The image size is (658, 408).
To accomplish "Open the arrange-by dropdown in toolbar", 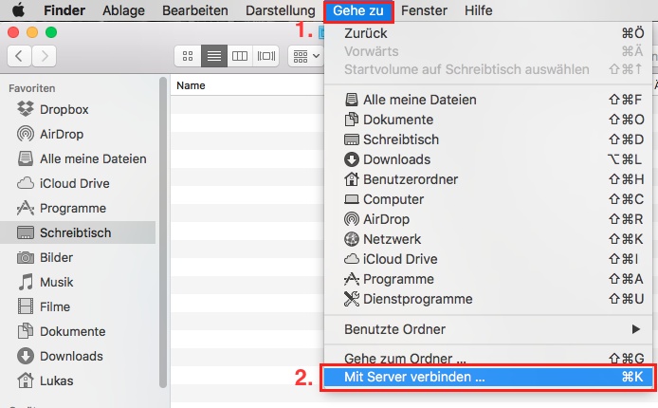I will pos(305,56).
